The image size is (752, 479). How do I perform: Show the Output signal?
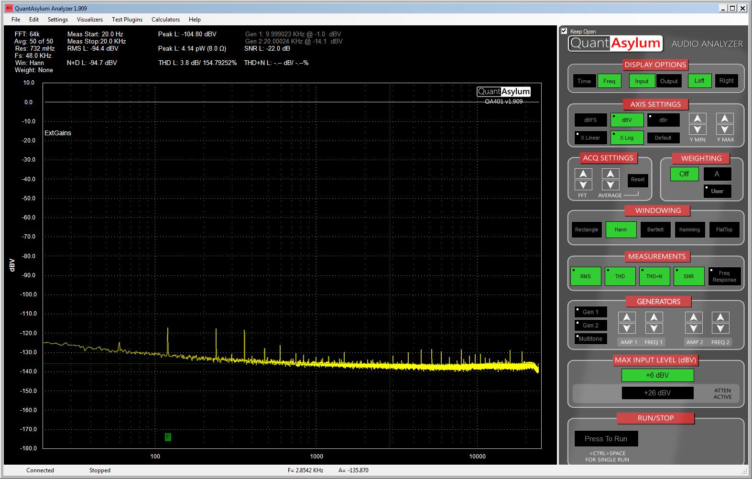[x=669, y=81]
